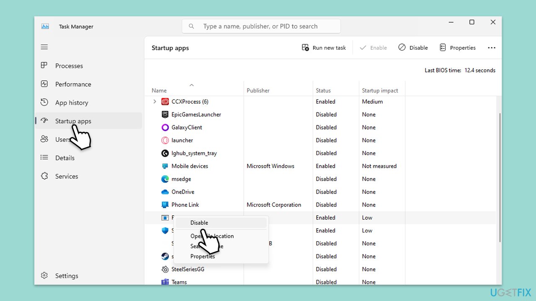Click the Not measured impact cell

(379, 166)
